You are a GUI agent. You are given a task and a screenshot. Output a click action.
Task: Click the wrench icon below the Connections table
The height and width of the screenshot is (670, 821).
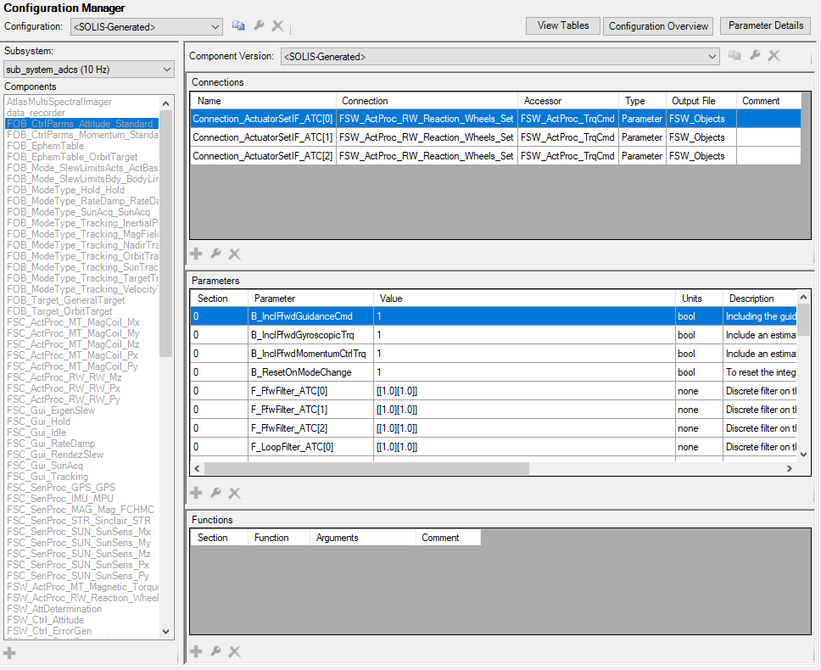[215, 254]
